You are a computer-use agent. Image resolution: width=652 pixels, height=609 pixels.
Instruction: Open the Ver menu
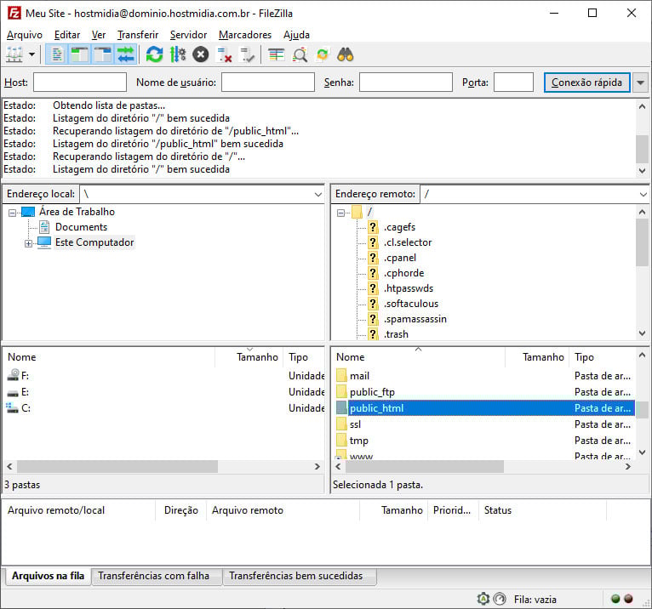click(99, 35)
